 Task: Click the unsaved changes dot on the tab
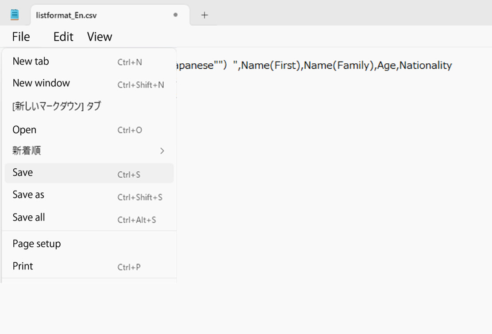[175, 15]
